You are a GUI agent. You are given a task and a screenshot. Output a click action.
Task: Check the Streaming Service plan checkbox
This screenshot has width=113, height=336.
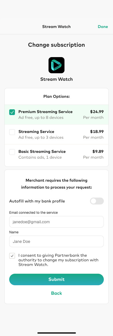tap(12, 132)
